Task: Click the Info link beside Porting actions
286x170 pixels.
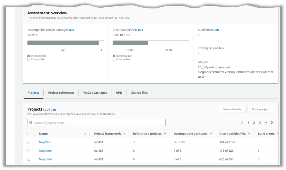Action: (221, 48)
